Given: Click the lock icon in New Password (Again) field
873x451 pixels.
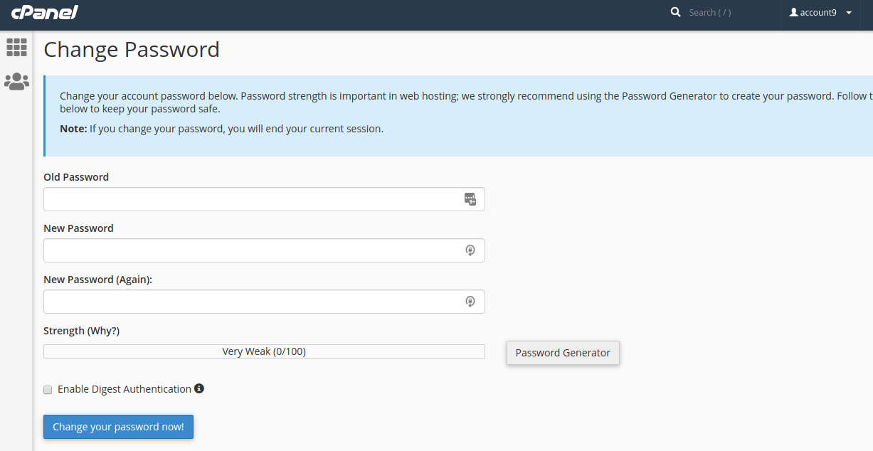Looking at the screenshot, I should pos(470,302).
